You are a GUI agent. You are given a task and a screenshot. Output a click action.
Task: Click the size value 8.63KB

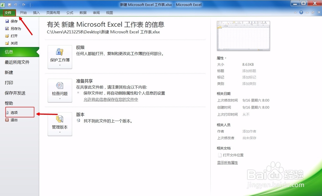click(248, 64)
